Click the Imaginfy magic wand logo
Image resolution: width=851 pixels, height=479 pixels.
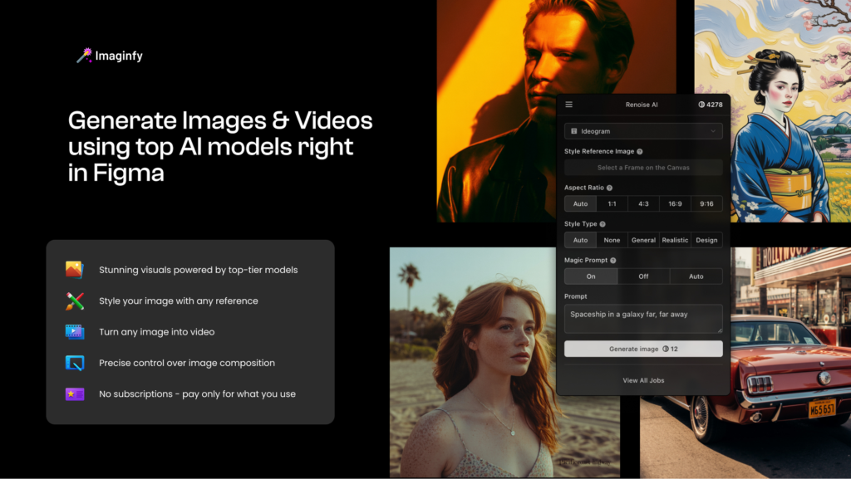[84, 56]
